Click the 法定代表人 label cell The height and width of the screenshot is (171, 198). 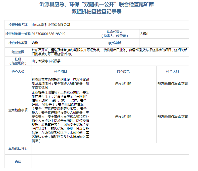click(x=114, y=34)
